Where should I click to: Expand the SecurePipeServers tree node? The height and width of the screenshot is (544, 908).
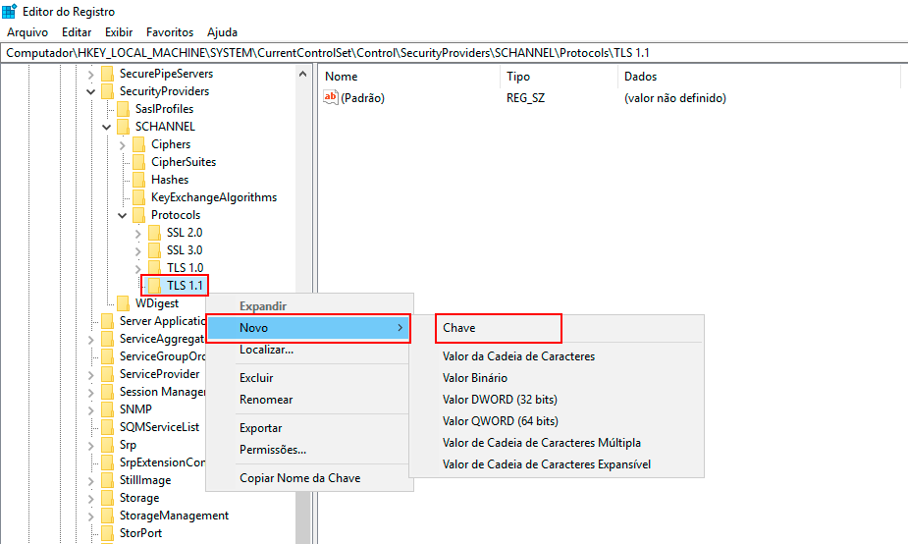(x=91, y=75)
